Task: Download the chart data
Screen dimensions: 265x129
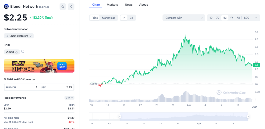Action: 256,18
